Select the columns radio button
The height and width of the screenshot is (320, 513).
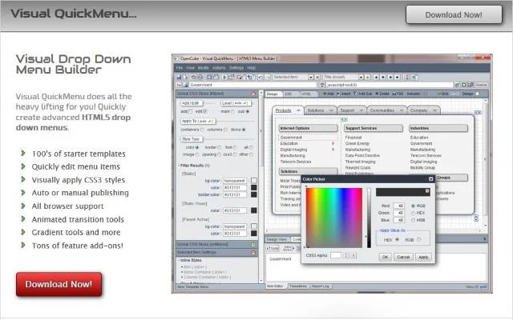point(226,130)
